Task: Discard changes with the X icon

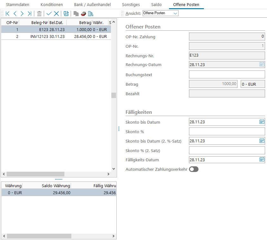Action: pyautogui.click(x=56, y=14)
